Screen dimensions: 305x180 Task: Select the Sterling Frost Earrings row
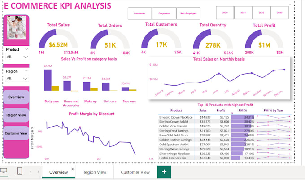pos(225,131)
